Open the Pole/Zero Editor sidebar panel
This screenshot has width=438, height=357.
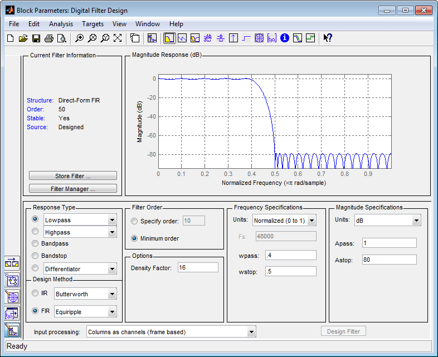point(12,296)
